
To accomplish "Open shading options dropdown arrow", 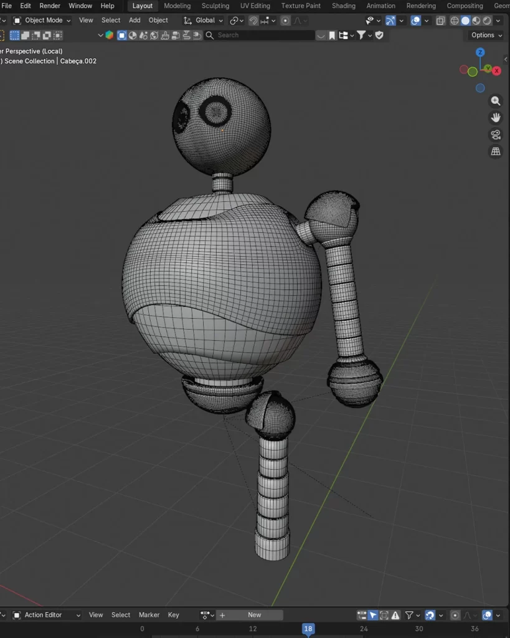I will pos(498,21).
